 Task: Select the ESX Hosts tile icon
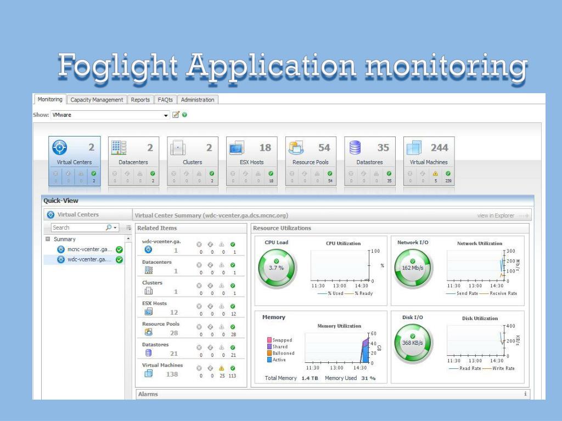237,147
